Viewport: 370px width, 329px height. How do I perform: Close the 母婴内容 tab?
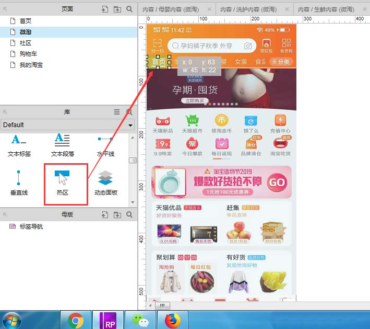[x=209, y=9]
